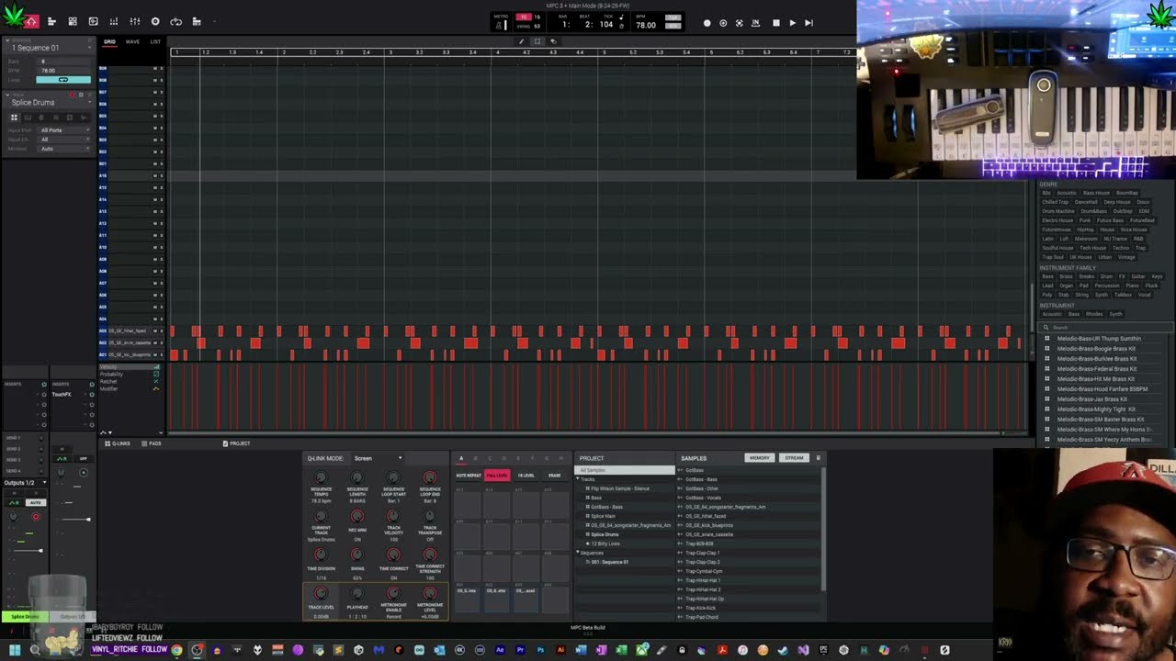Click the Stream samples button
Screen dimensions: 1176x661
[x=793, y=458]
